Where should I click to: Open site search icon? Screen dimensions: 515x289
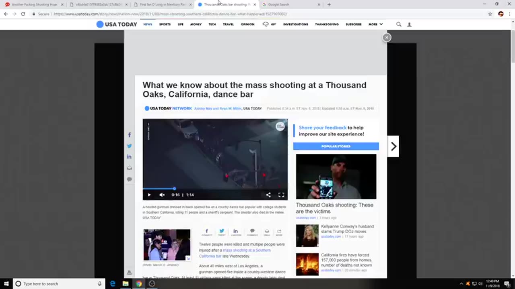399,24
